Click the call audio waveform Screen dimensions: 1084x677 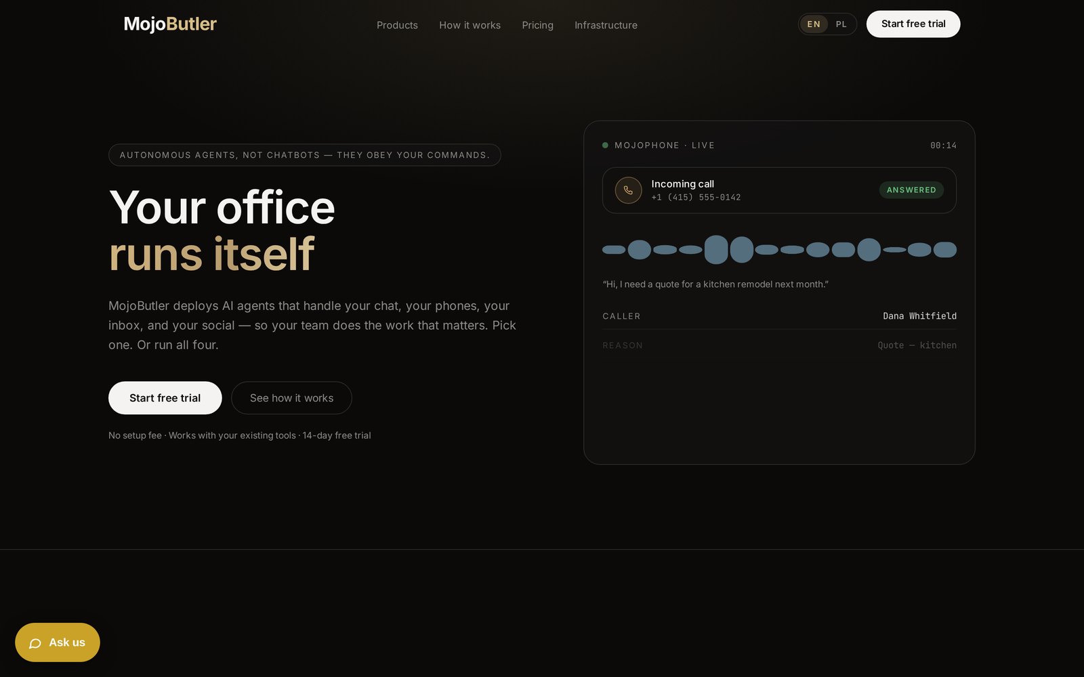point(779,250)
